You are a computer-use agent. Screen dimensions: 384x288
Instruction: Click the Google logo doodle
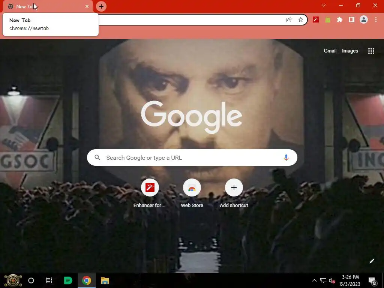(x=192, y=117)
